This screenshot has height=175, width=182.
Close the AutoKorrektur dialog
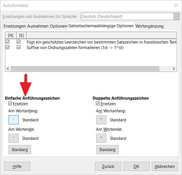[176, 5]
